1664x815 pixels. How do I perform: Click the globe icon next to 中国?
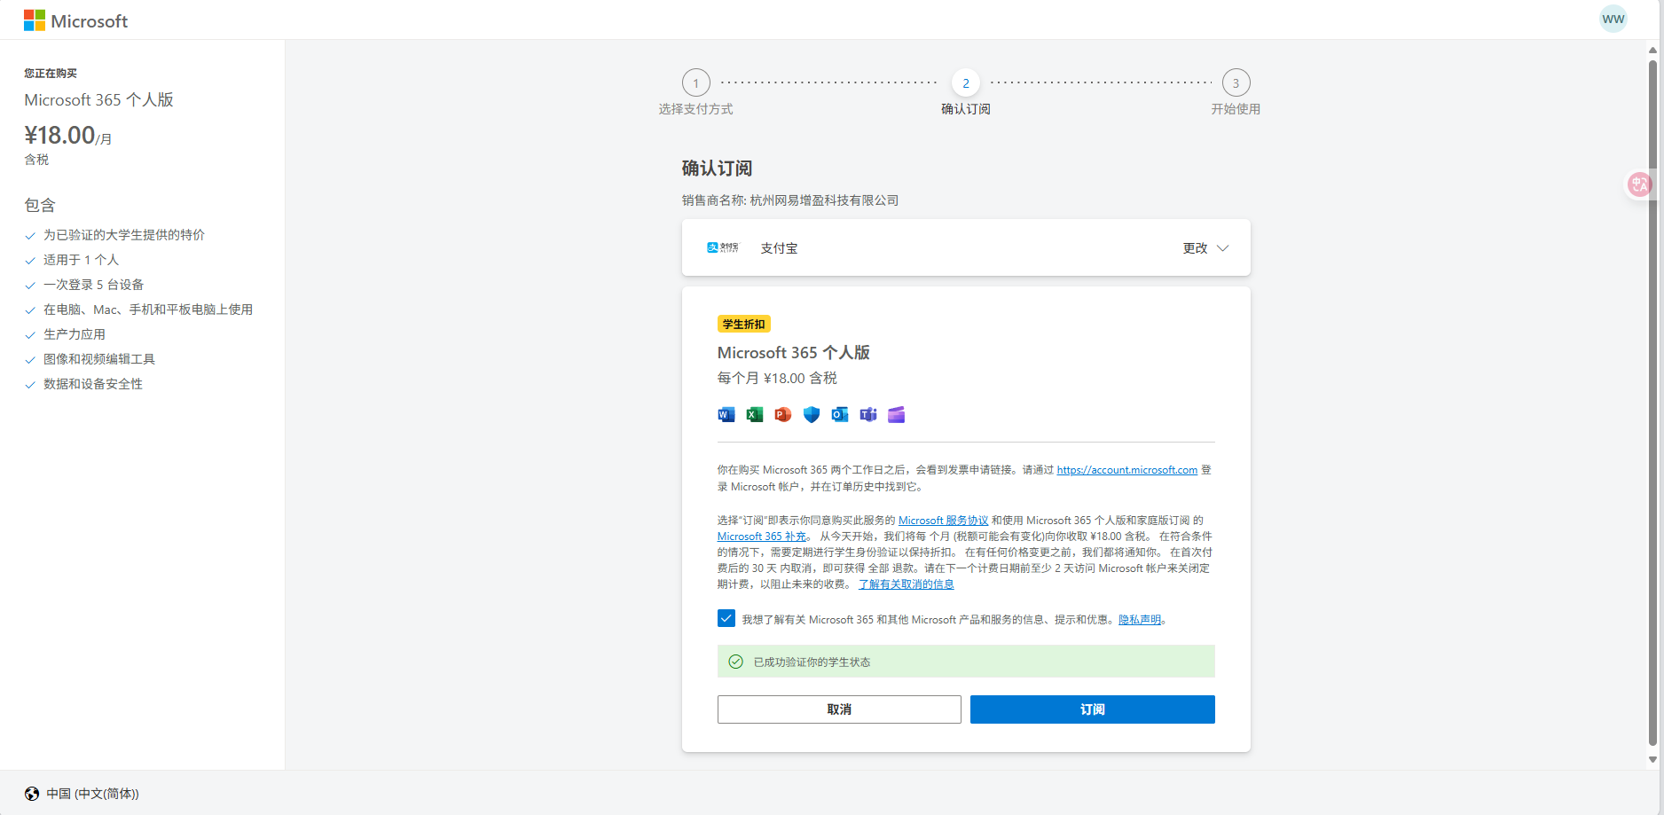pyautogui.click(x=32, y=794)
